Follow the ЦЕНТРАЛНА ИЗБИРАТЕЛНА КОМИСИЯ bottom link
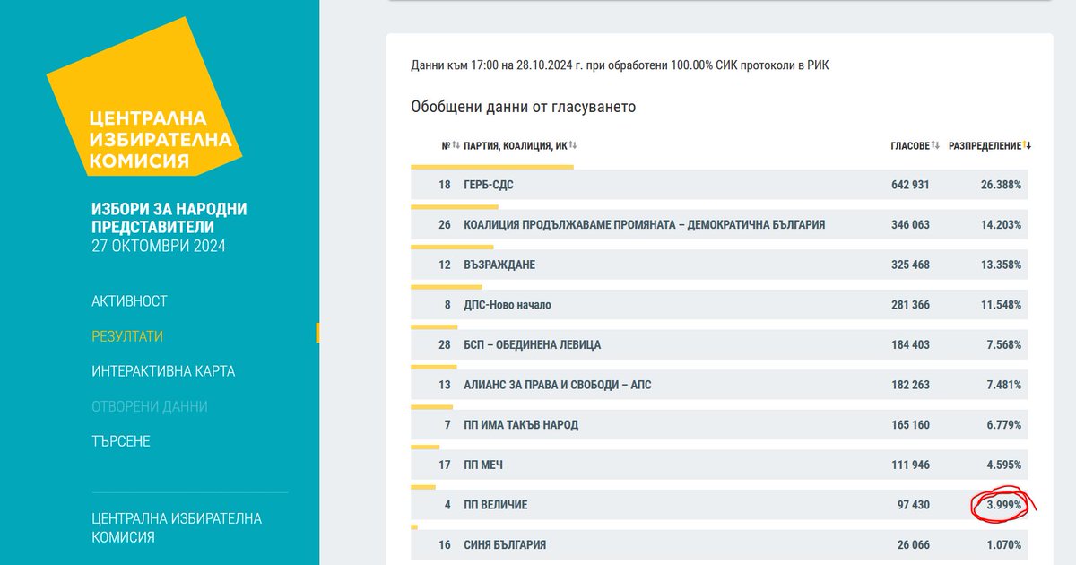Image resolution: width=1076 pixels, height=565 pixels. (177, 528)
